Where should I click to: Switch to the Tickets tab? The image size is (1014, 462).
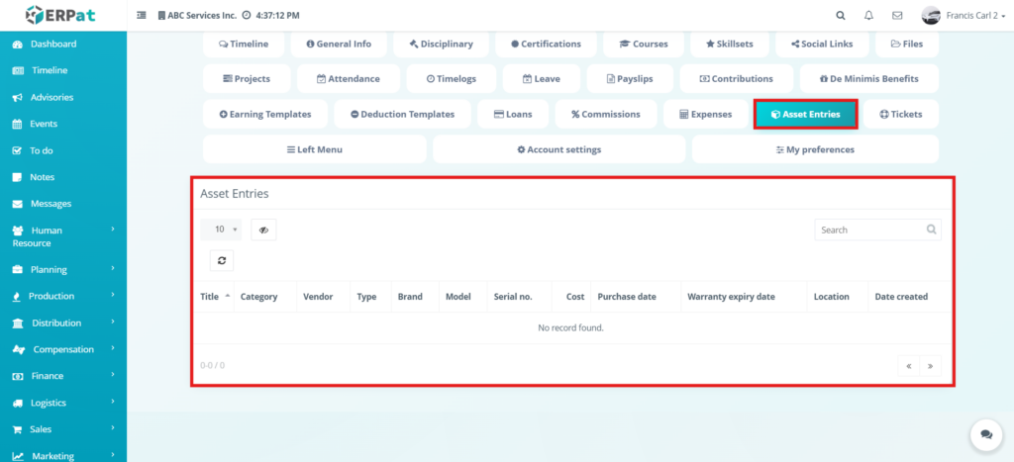900,114
